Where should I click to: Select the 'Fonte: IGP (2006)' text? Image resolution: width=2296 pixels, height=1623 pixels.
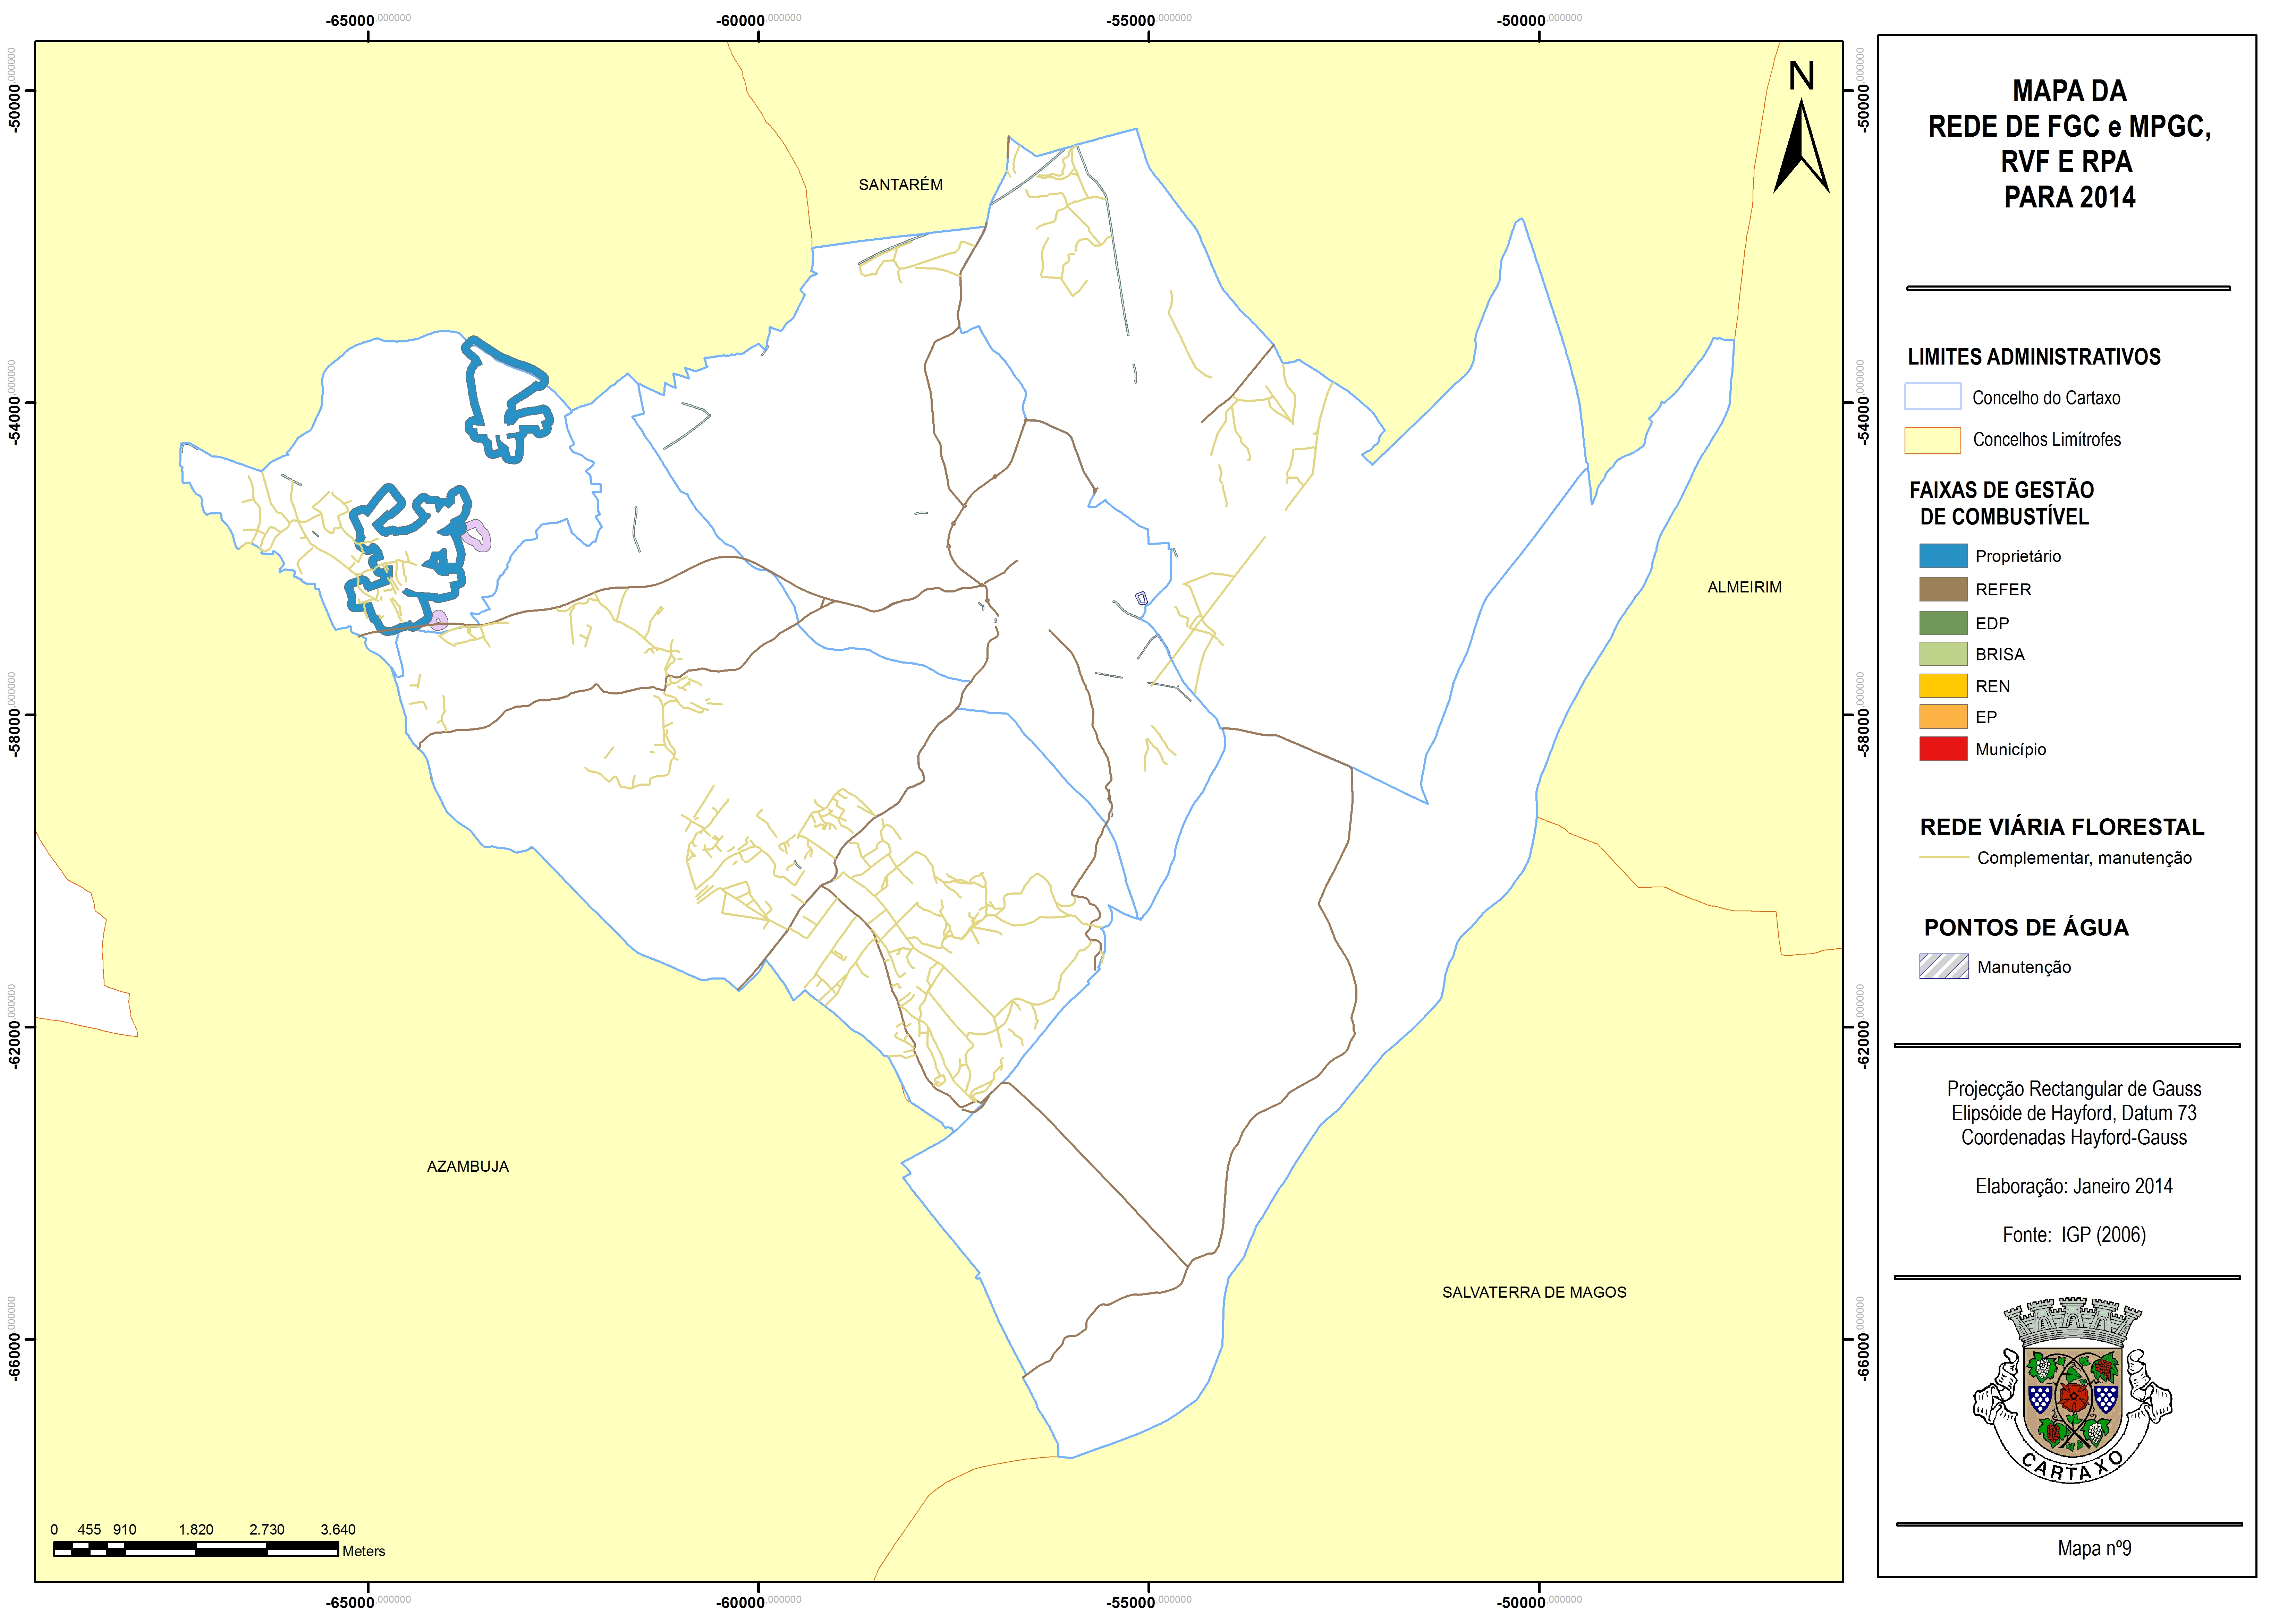coord(2074,1235)
